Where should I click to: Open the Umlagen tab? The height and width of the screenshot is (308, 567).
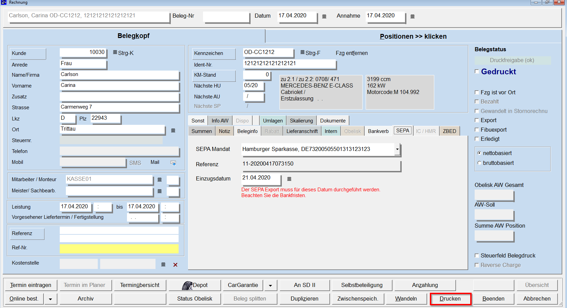(273, 121)
